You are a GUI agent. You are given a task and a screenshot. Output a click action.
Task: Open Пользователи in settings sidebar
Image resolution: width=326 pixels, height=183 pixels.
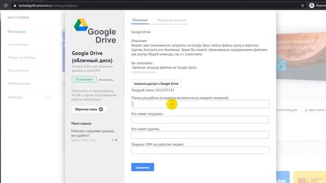18,71
